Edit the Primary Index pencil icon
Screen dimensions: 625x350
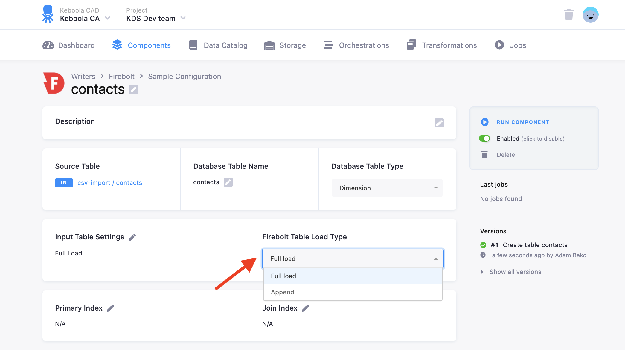(111, 308)
